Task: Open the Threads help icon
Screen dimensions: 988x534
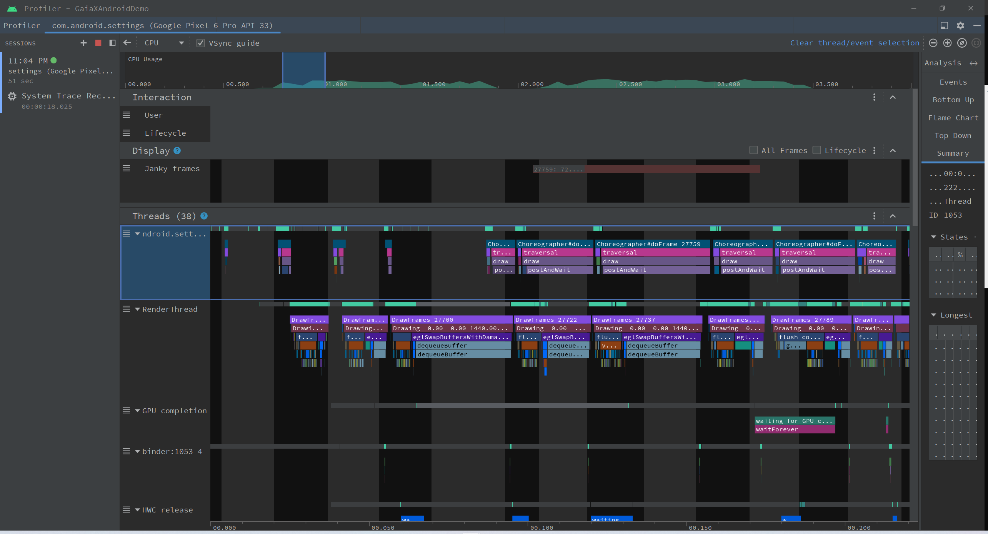Action: click(204, 216)
